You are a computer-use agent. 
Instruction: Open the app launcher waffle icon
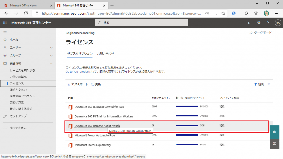coord(5,22)
